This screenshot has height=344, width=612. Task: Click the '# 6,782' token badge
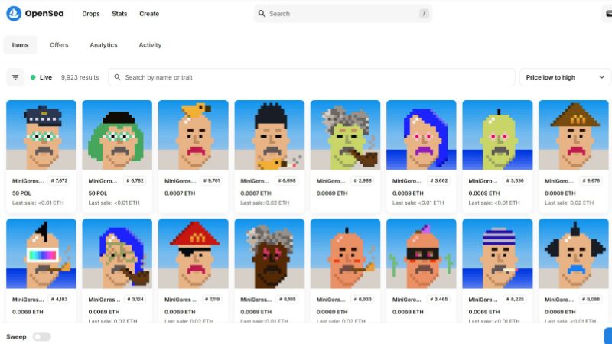click(135, 180)
